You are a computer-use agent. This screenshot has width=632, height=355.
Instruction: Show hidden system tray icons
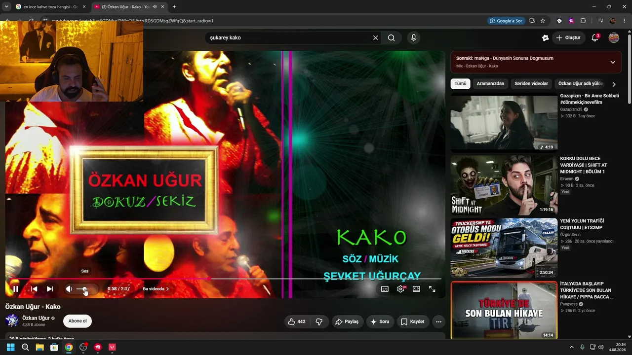pyautogui.click(x=572, y=347)
